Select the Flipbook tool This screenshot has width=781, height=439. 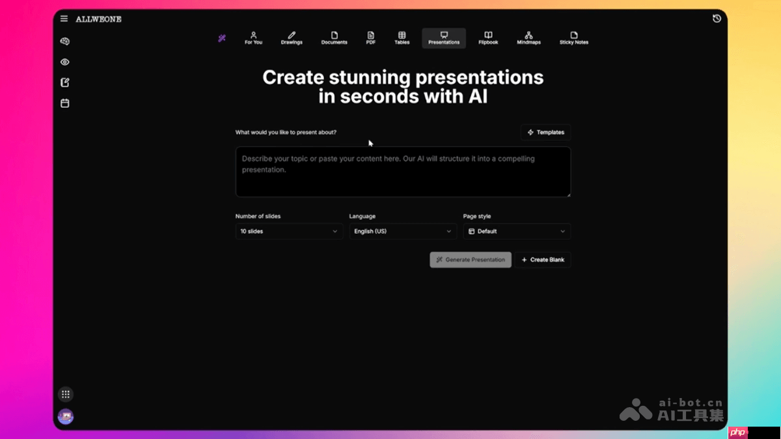click(488, 38)
